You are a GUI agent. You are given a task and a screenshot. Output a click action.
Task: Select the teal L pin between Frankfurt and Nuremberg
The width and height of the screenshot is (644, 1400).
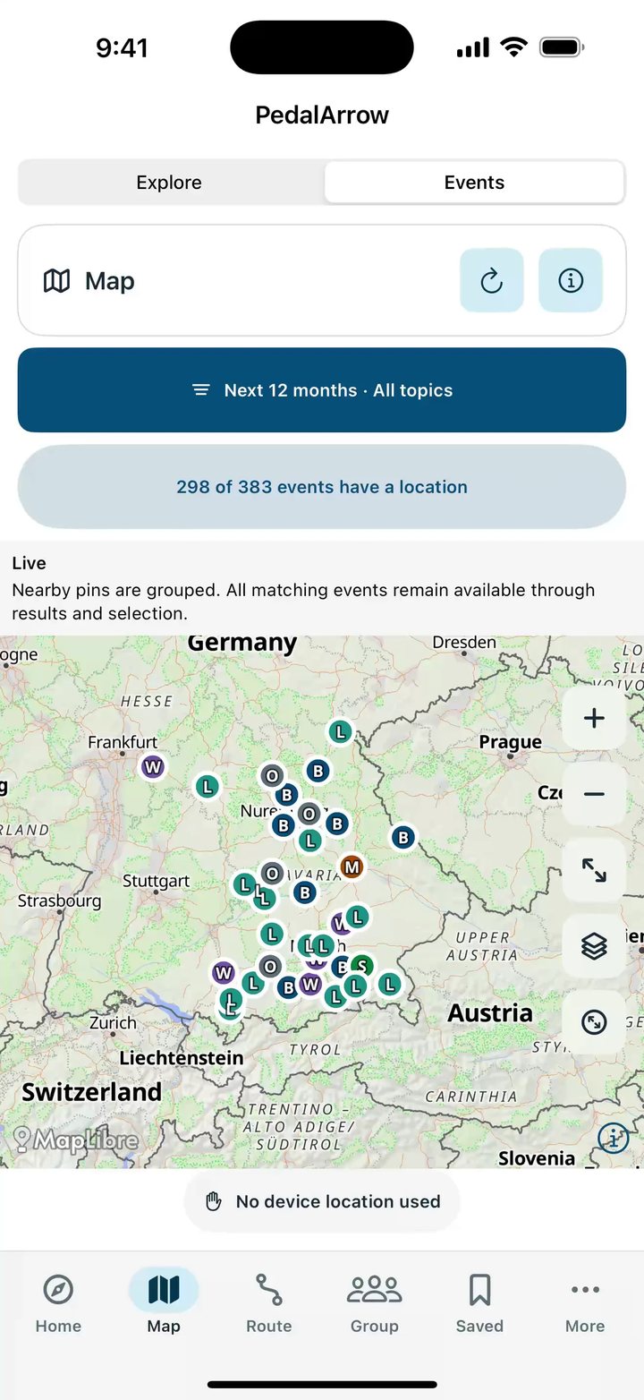(208, 787)
